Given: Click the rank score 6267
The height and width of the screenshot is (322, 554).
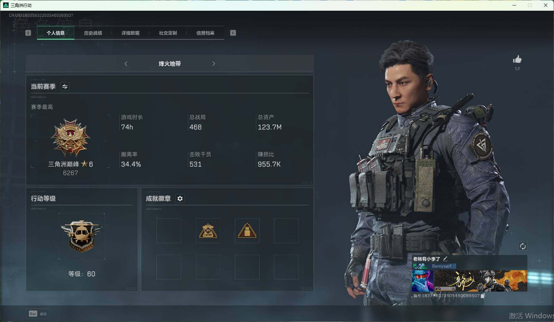Looking at the screenshot, I should pos(71,173).
